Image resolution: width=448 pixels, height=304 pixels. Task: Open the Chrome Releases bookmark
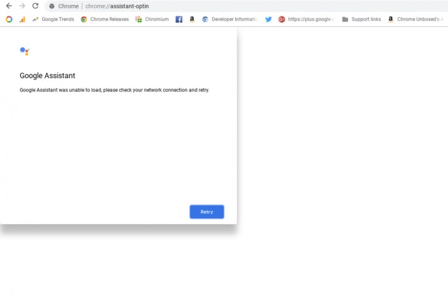(105, 19)
